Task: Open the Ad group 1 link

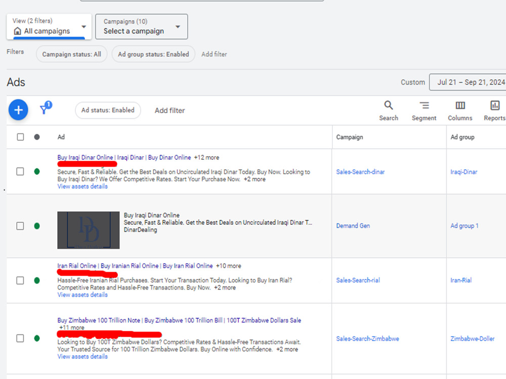Action: [465, 226]
